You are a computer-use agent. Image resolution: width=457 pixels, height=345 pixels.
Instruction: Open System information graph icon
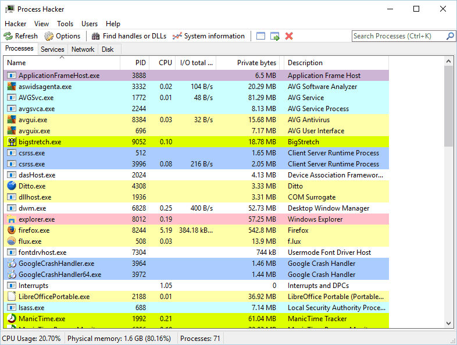click(177, 36)
